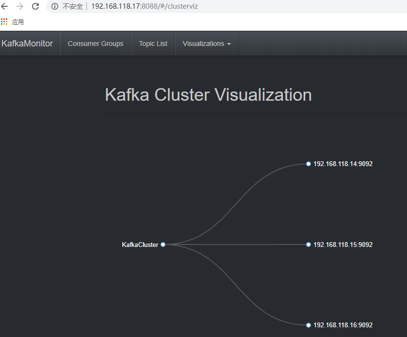This screenshot has width=407, height=337.
Task: Click the KafkaCluster root node circle
Action: point(163,245)
